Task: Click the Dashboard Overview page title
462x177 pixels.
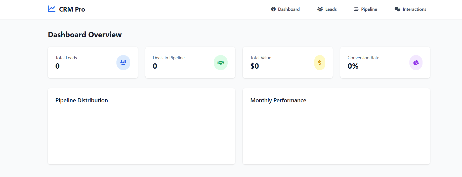Action: click(x=85, y=34)
